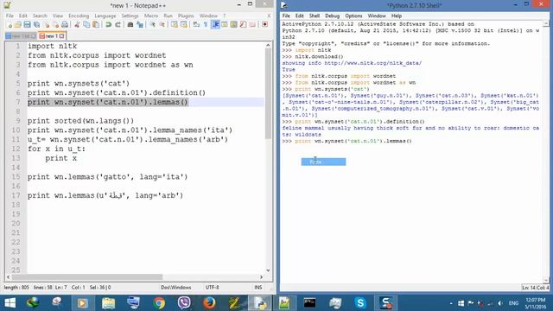Image resolution: width=553 pixels, height=311 pixels.
Task: Close the new 1 tab with its X
Action: [61, 36]
